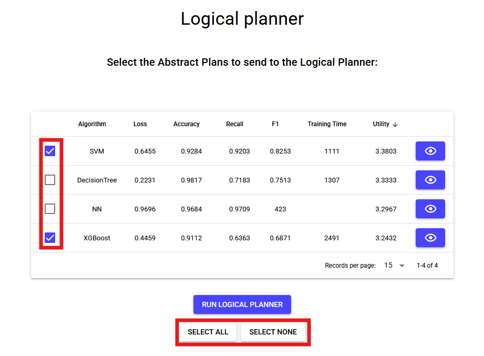This screenshot has height=356, width=484.
Task: Click the Algorithm column header
Action: click(x=91, y=124)
